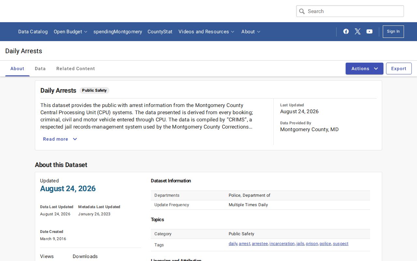Image resolution: width=417 pixels, height=261 pixels.
Task: Click 'Dataset Information' section heading
Action: coord(171,181)
